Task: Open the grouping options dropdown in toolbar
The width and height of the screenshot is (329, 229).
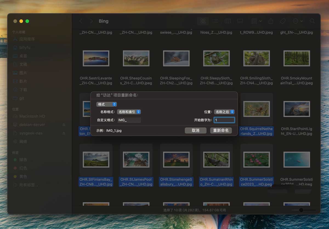Action: pos(256,21)
